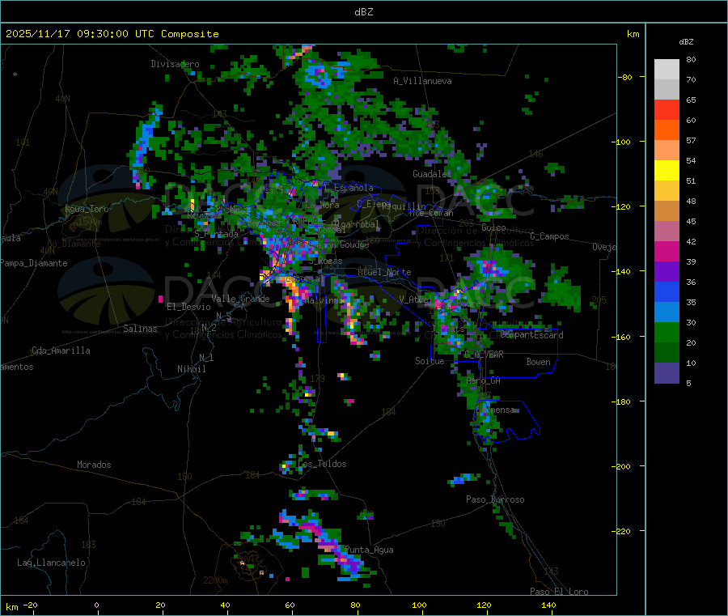The image size is (728, 616).
Task: Select the legend value 5
Action: coord(688,383)
